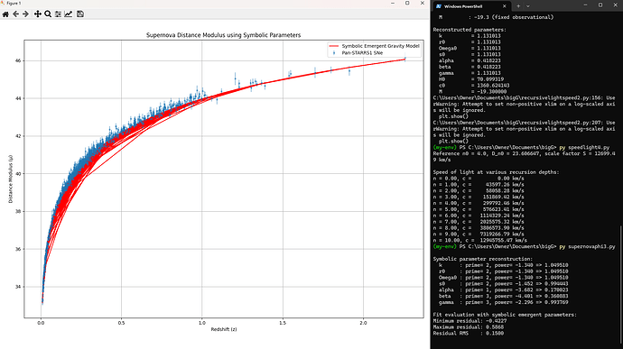Click the 'Redshift (z)' axis label
This screenshot has width=623, height=349.
click(224, 329)
